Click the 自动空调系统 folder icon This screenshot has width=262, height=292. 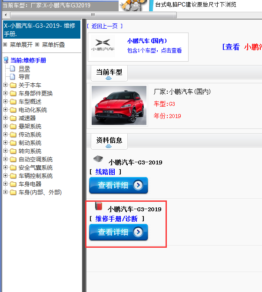[13, 159]
